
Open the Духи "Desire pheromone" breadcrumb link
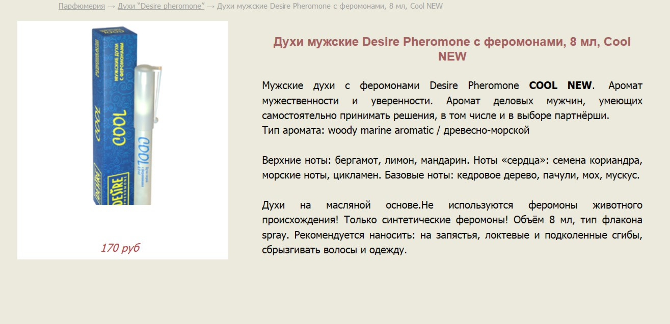[x=161, y=6]
